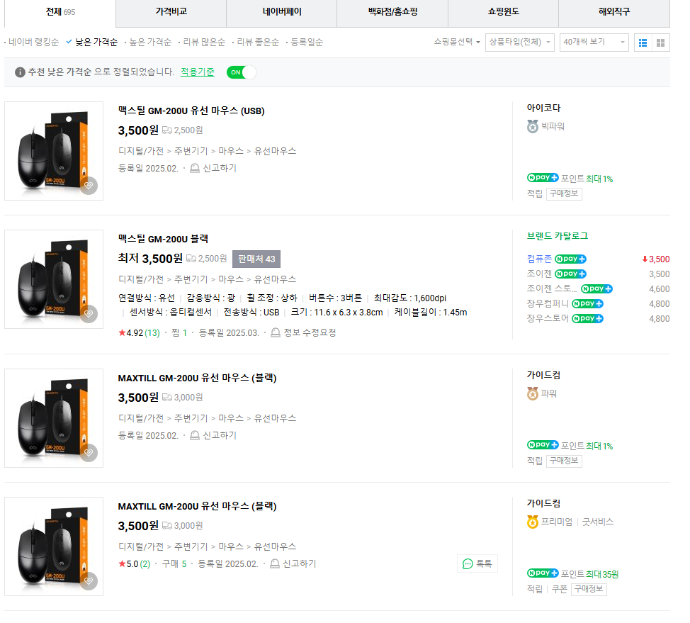Click Npay badge in 아이코다 listing
This screenshot has height=623, width=690.
(543, 177)
